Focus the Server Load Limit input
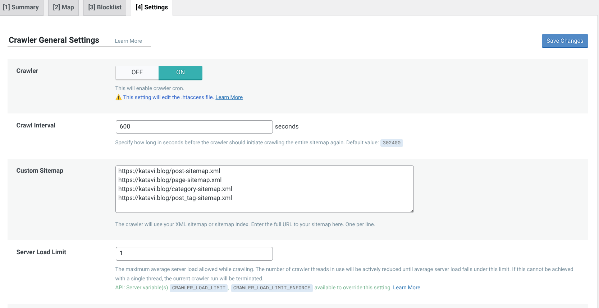This screenshot has width=599, height=308. pyautogui.click(x=194, y=253)
